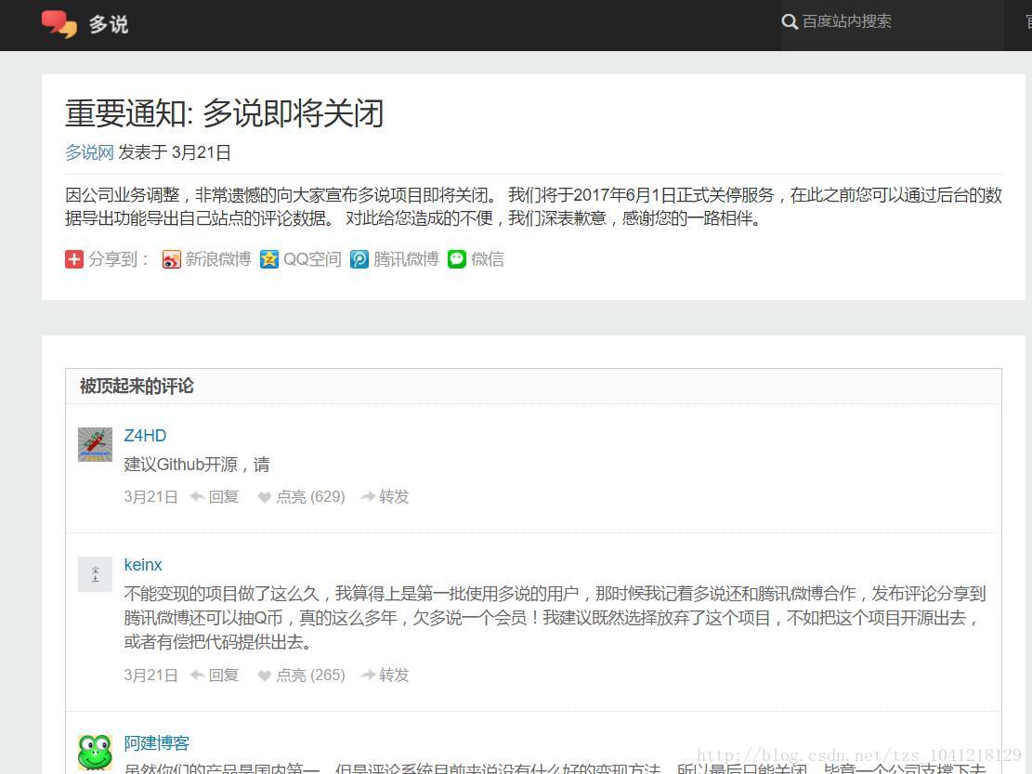The width and height of the screenshot is (1032, 774).
Task: Share to QQ空间 star icon
Action: point(269,259)
